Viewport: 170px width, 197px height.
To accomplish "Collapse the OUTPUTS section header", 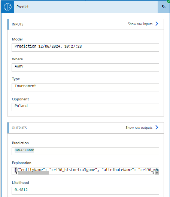I will point(86,128).
